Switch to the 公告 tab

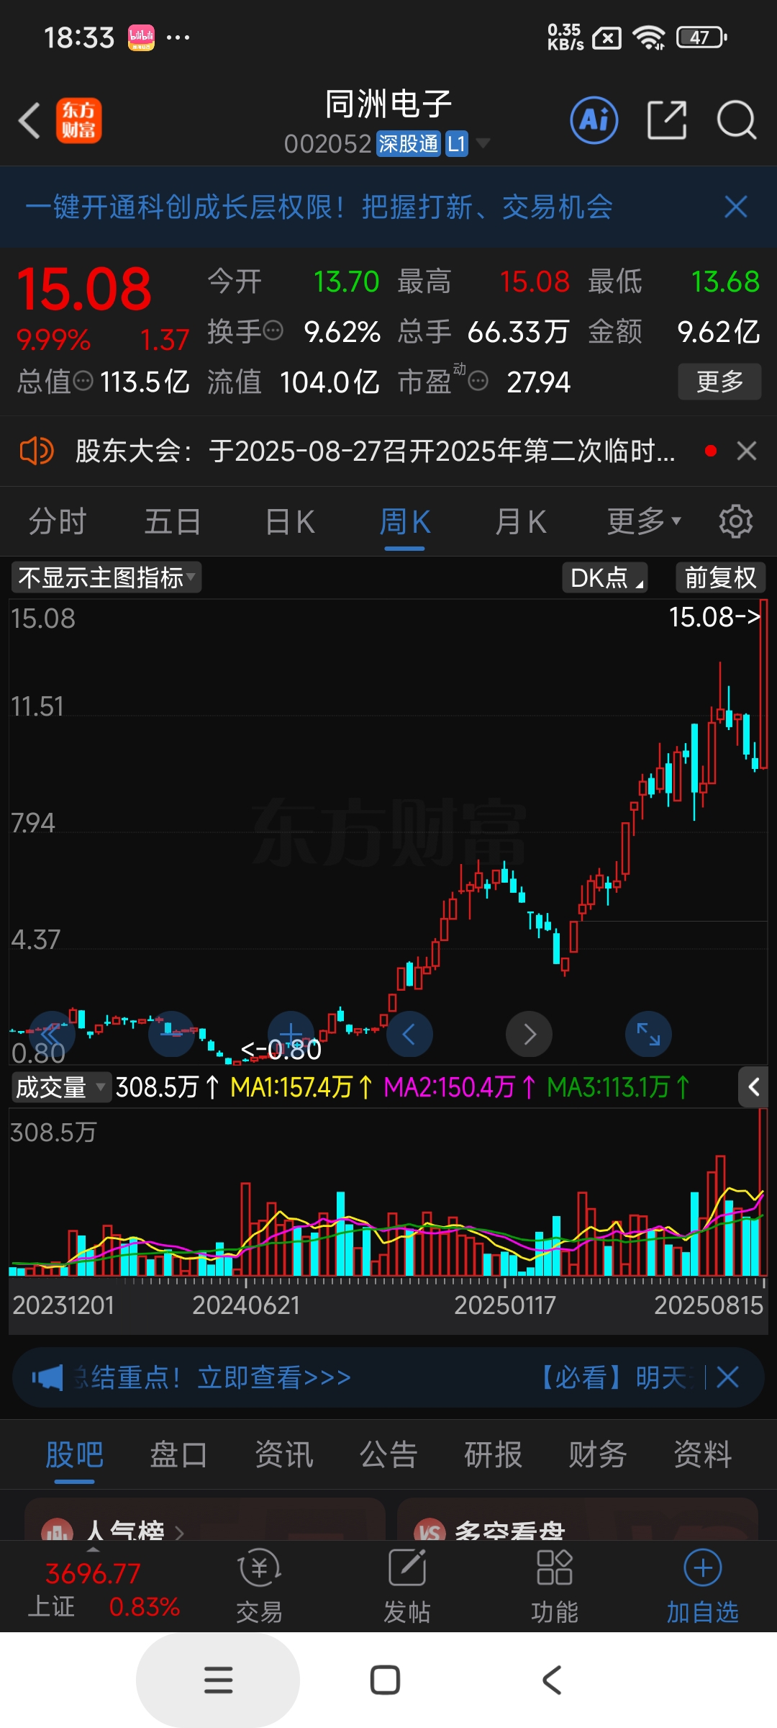click(388, 1454)
